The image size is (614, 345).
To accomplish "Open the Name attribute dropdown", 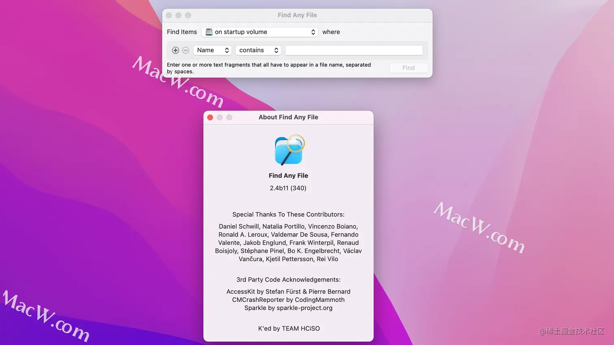I will click(212, 50).
